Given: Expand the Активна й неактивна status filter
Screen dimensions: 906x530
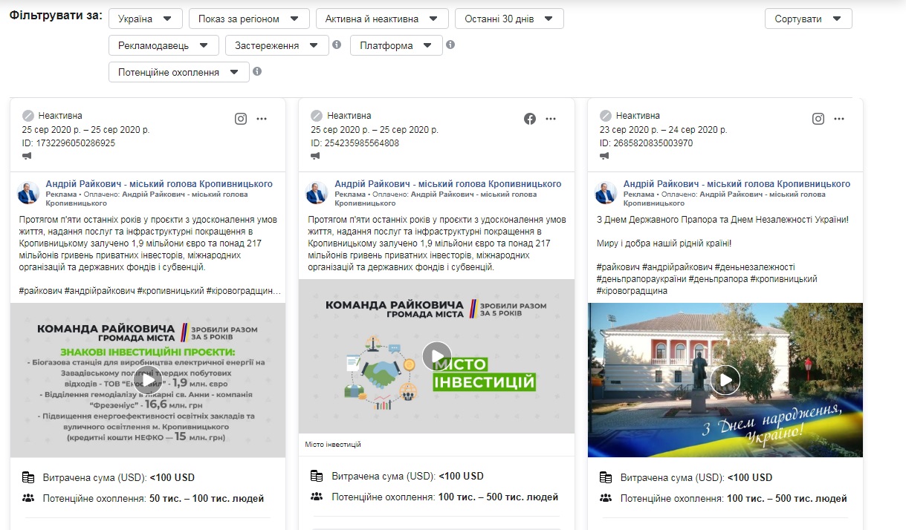Looking at the screenshot, I should point(381,19).
